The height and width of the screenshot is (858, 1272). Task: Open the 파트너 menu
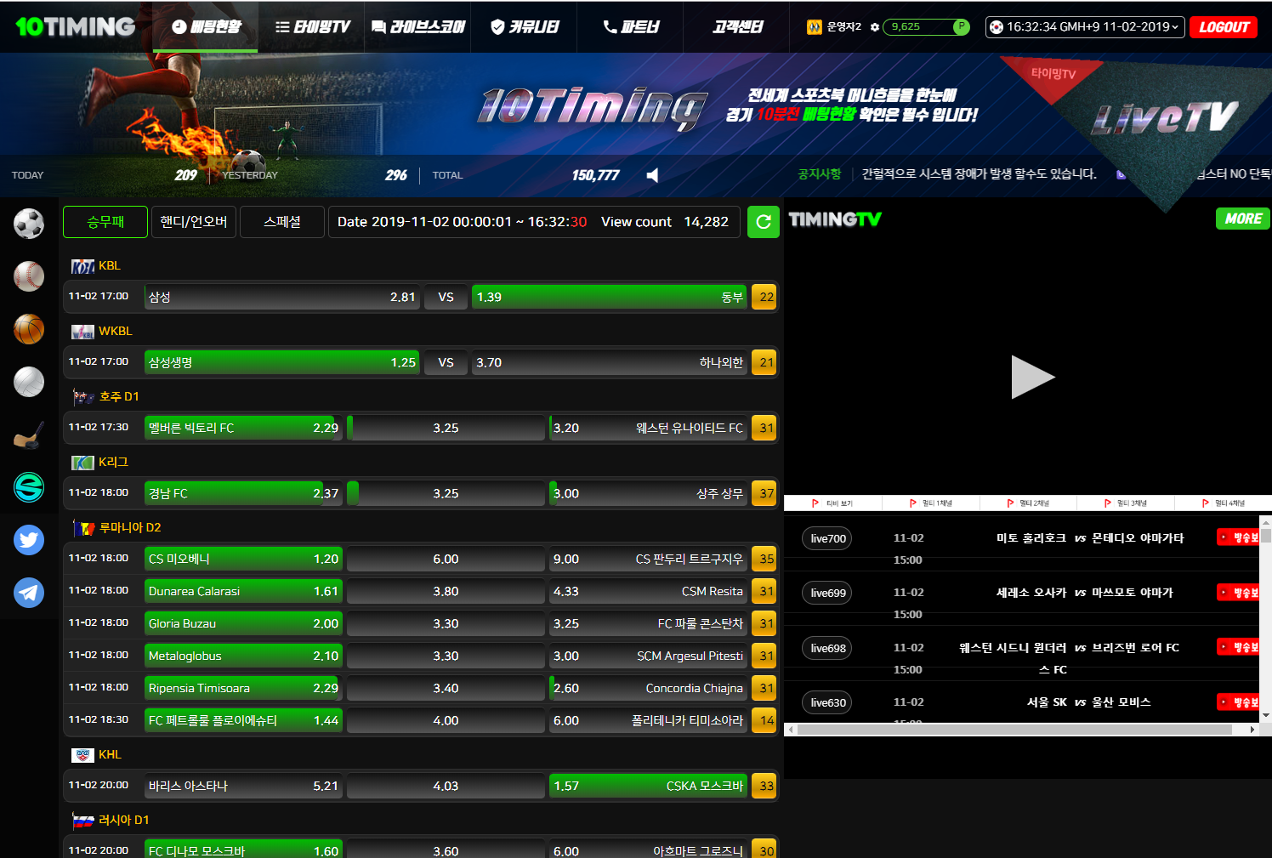(x=631, y=27)
